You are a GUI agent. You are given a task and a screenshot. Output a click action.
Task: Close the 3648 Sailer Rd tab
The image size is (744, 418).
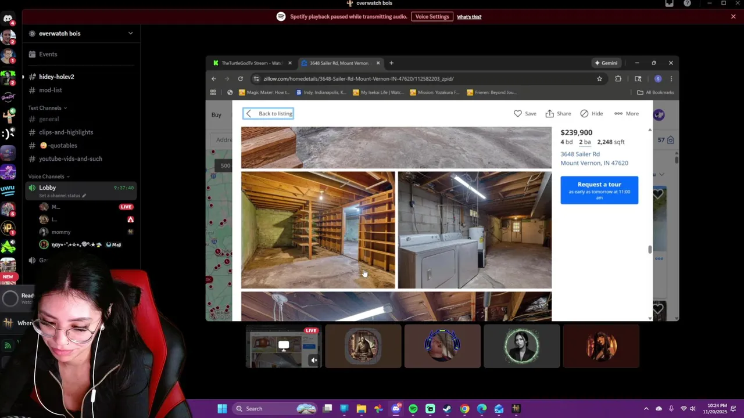pyautogui.click(x=378, y=63)
